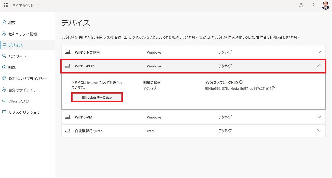Expand the WIN10-NOTPM device row chevron
The height and width of the screenshot is (178, 332).
(319, 52)
